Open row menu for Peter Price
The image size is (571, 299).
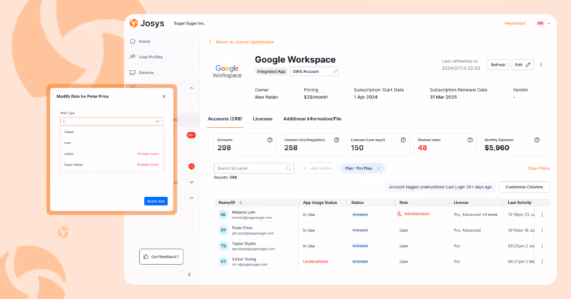pyautogui.click(x=542, y=230)
